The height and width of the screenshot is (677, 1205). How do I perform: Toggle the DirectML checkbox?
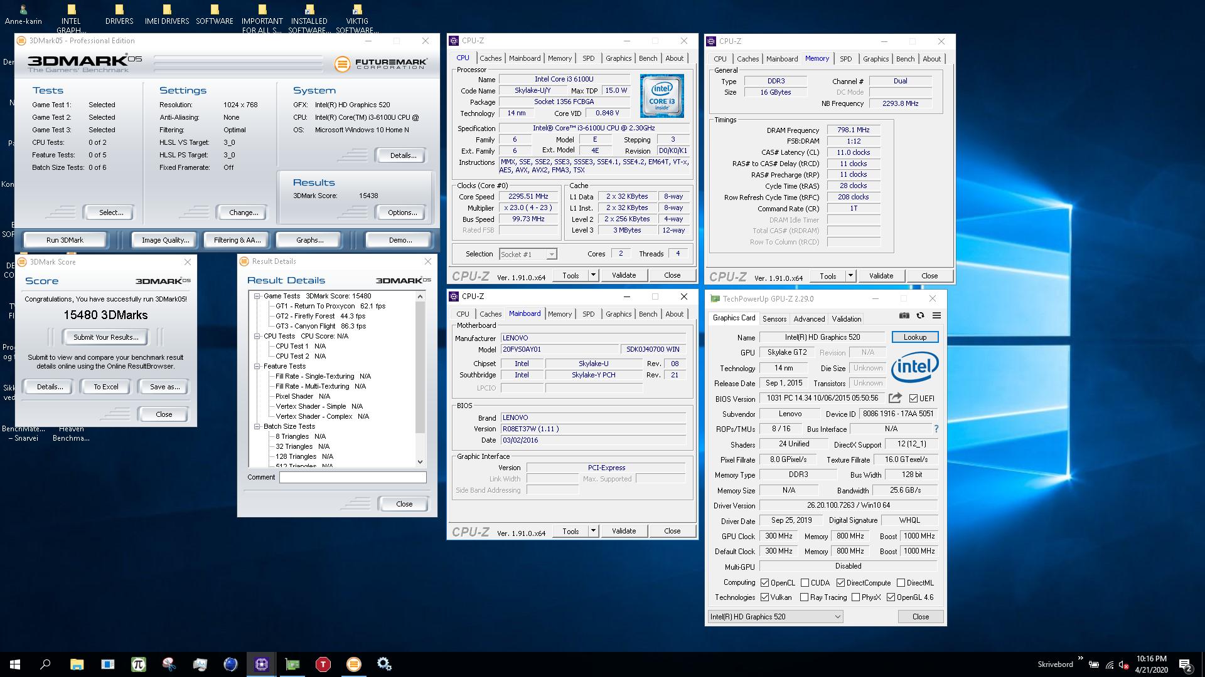coord(901,583)
